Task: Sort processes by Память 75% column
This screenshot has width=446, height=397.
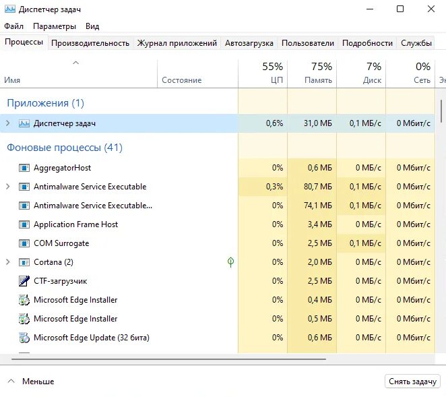Action: coord(312,73)
